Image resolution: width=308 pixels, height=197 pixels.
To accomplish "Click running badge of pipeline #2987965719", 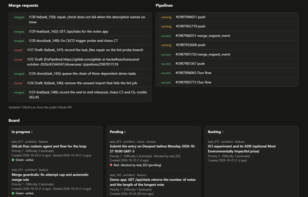I will point(166,26).
